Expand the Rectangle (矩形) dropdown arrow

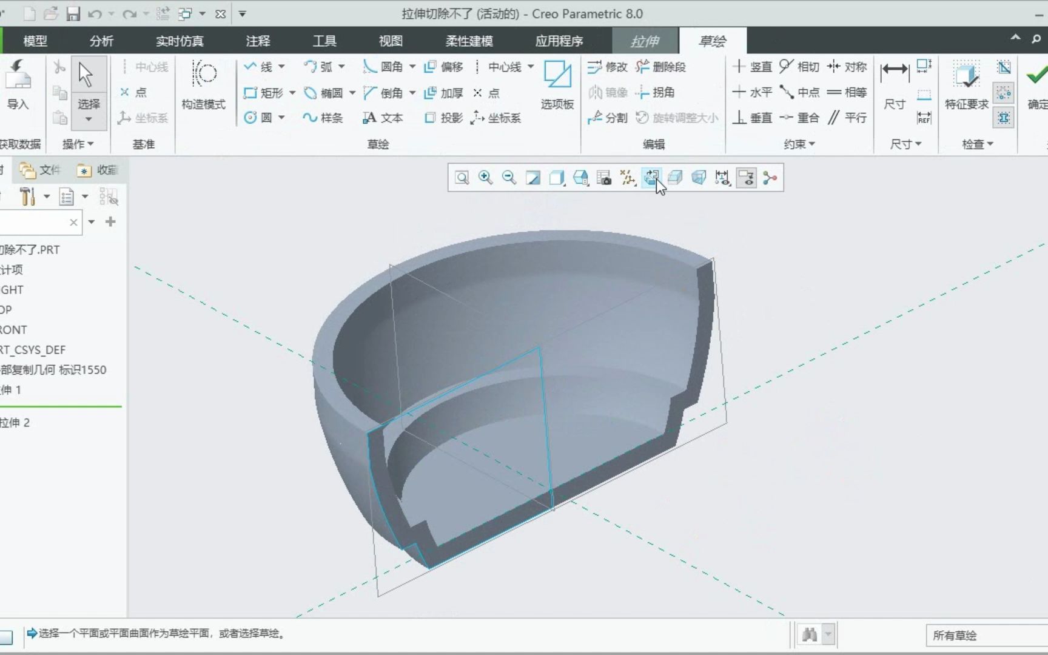click(292, 93)
